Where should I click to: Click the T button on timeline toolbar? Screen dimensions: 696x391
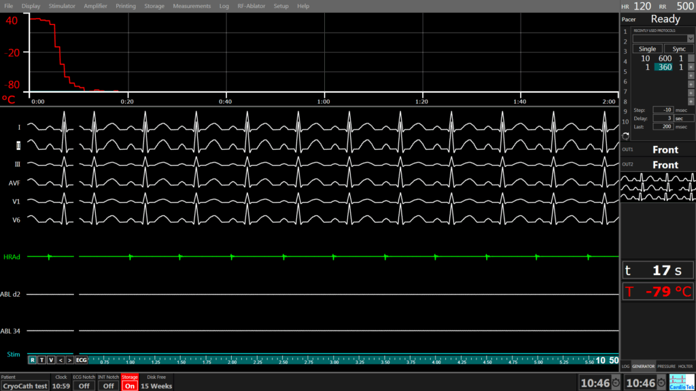41,360
